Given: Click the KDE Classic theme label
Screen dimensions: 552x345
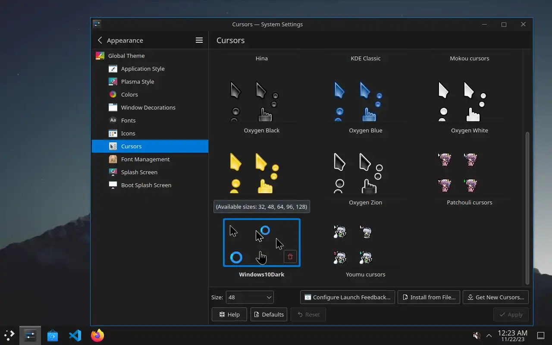Looking at the screenshot, I should point(366,58).
